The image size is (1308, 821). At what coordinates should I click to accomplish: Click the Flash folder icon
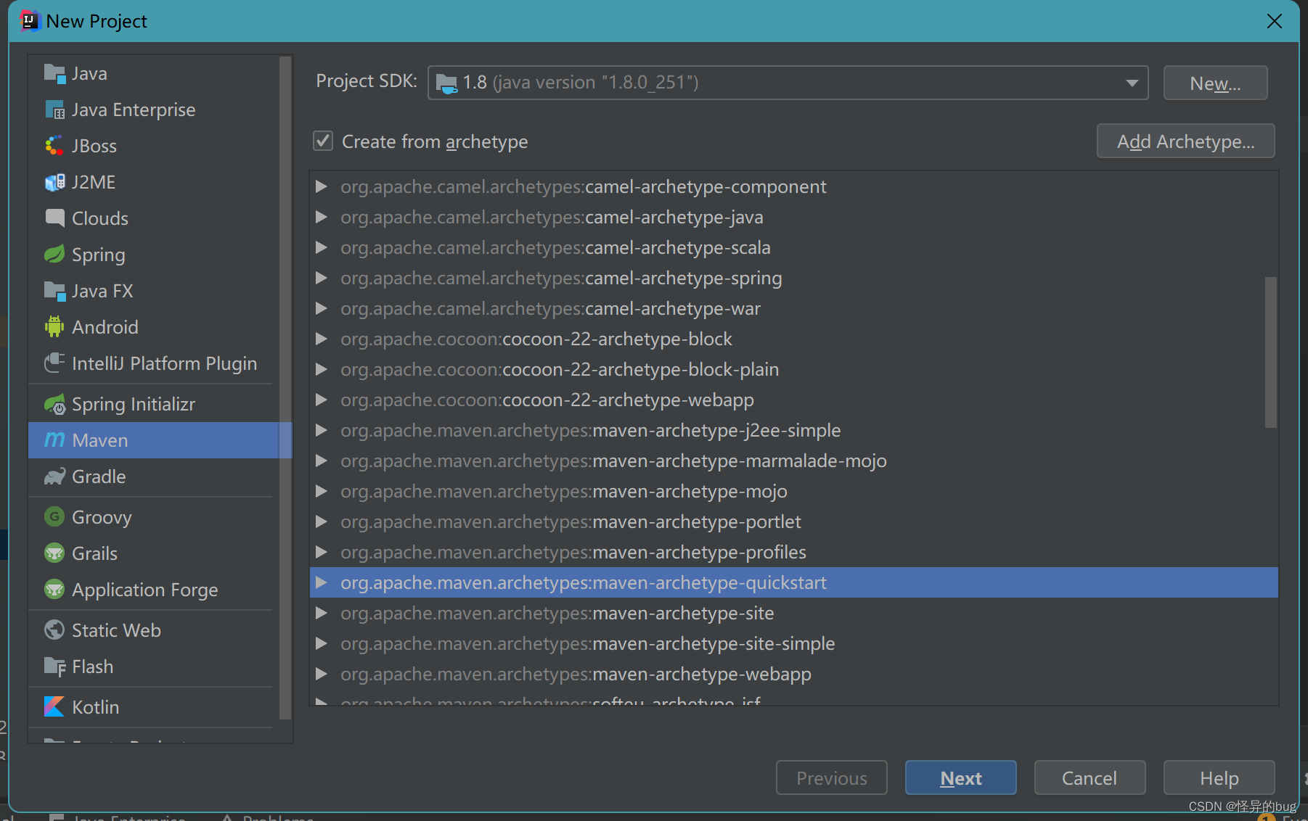(54, 667)
